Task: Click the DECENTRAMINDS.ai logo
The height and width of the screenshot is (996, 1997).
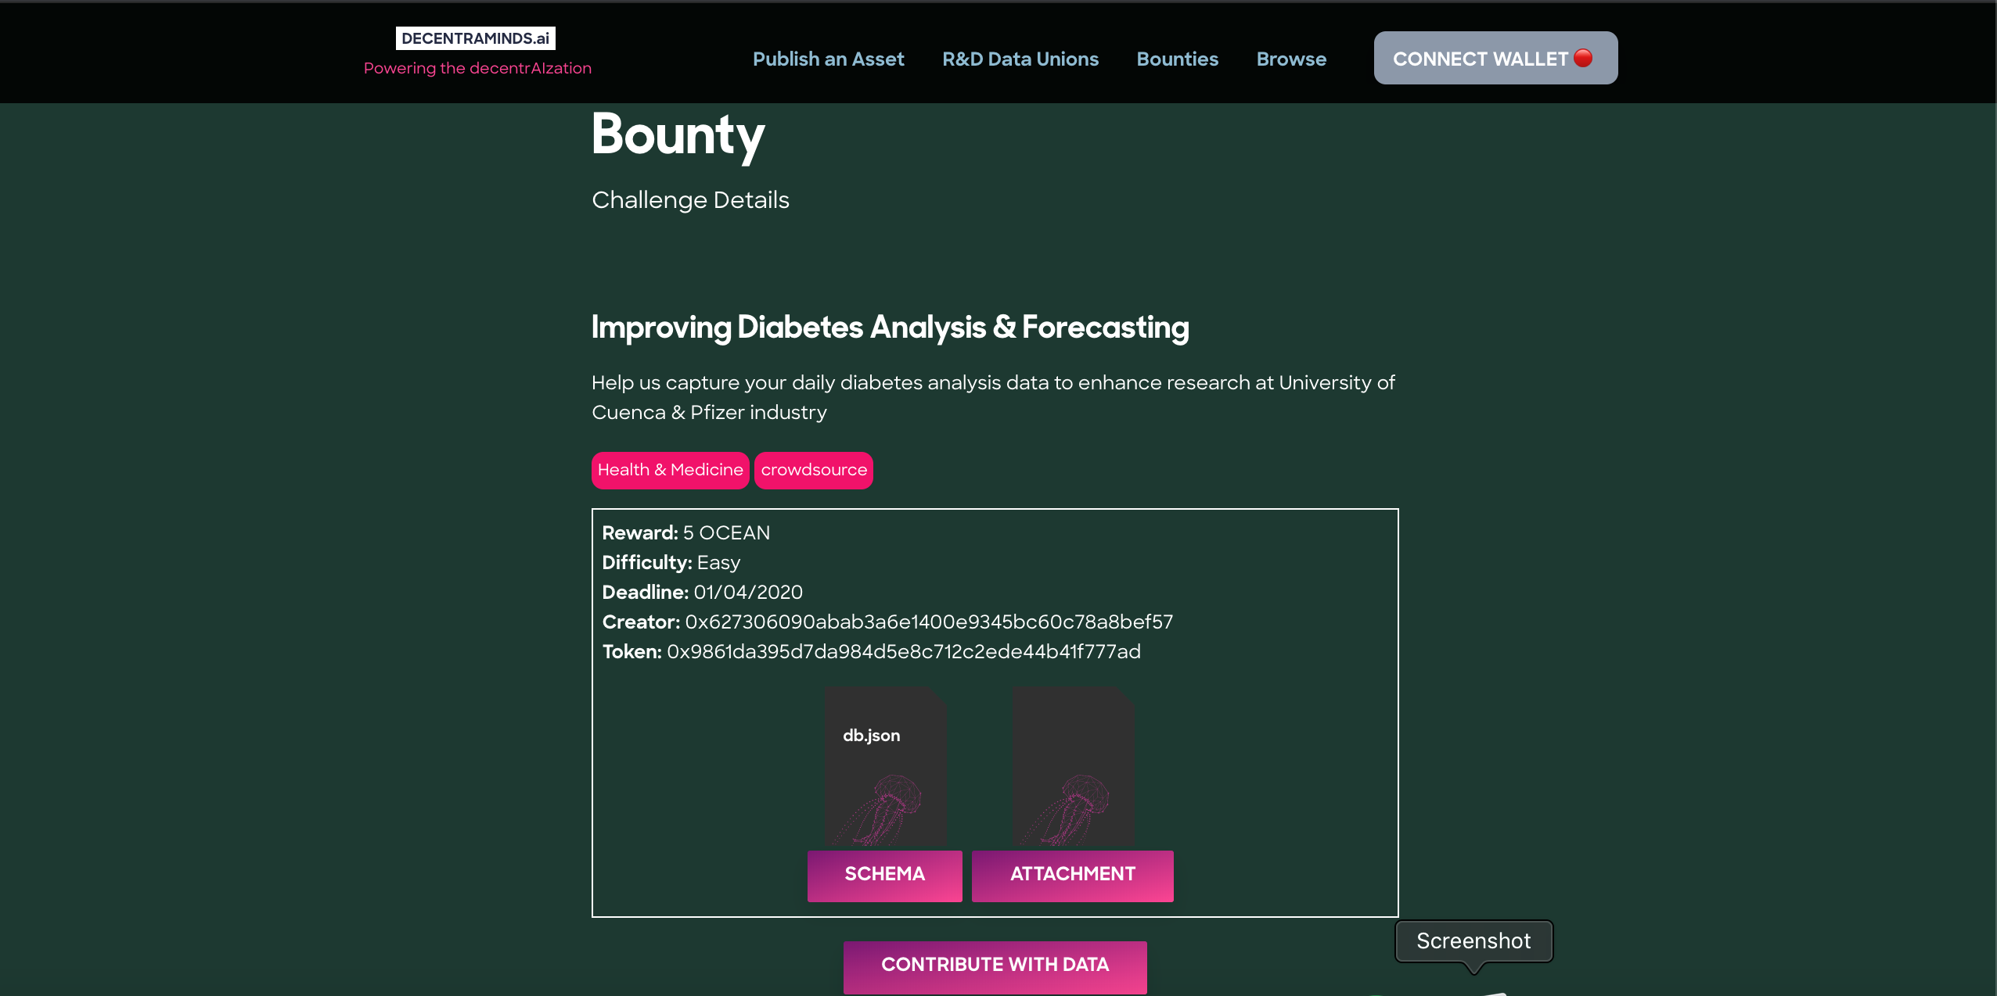Action: 475,38
